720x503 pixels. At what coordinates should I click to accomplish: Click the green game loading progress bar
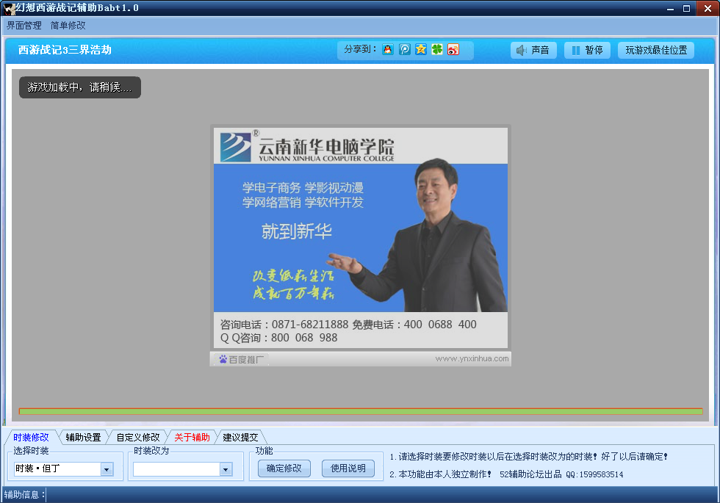pos(361,411)
